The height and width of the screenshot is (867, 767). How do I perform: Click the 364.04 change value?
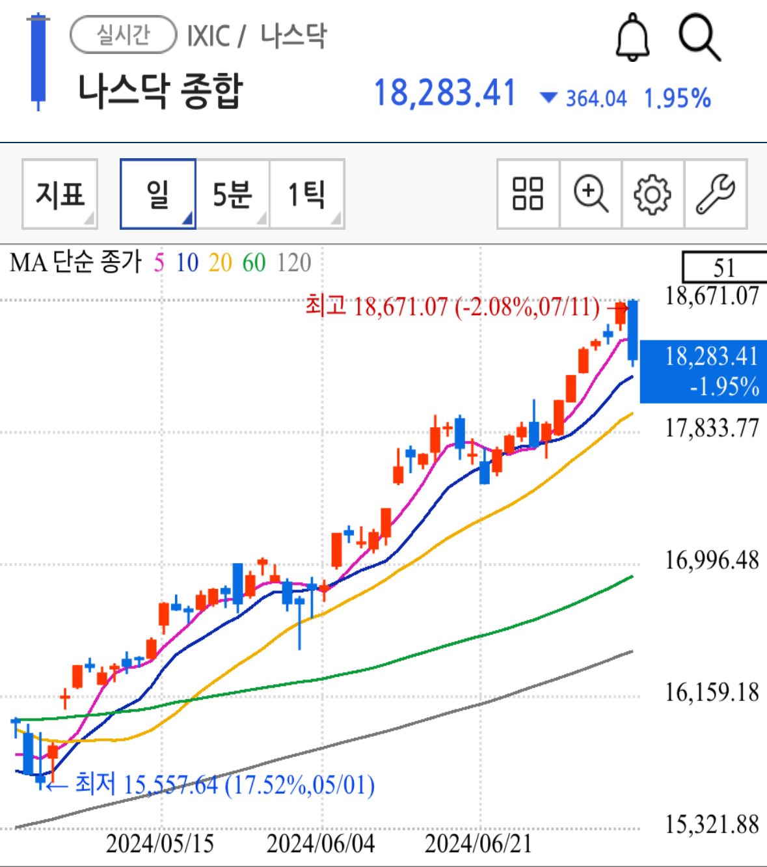596,99
